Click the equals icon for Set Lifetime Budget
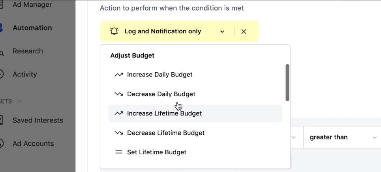This screenshot has width=381, height=172. [x=118, y=152]
